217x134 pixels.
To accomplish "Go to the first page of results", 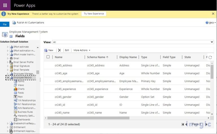I will (183, 124).
